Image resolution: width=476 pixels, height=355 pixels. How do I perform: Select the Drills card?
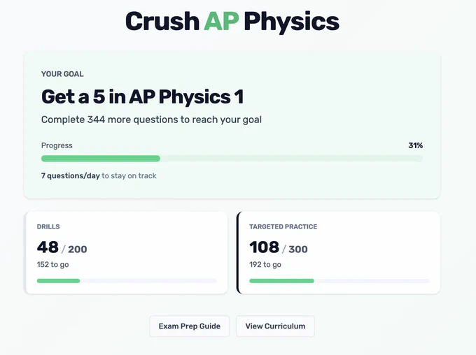(127, 253)
